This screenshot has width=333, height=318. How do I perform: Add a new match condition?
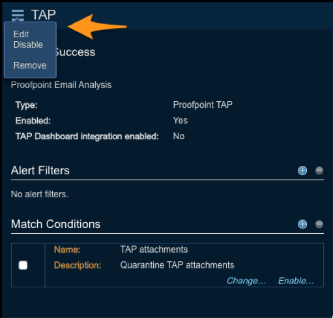pos(302,224)
